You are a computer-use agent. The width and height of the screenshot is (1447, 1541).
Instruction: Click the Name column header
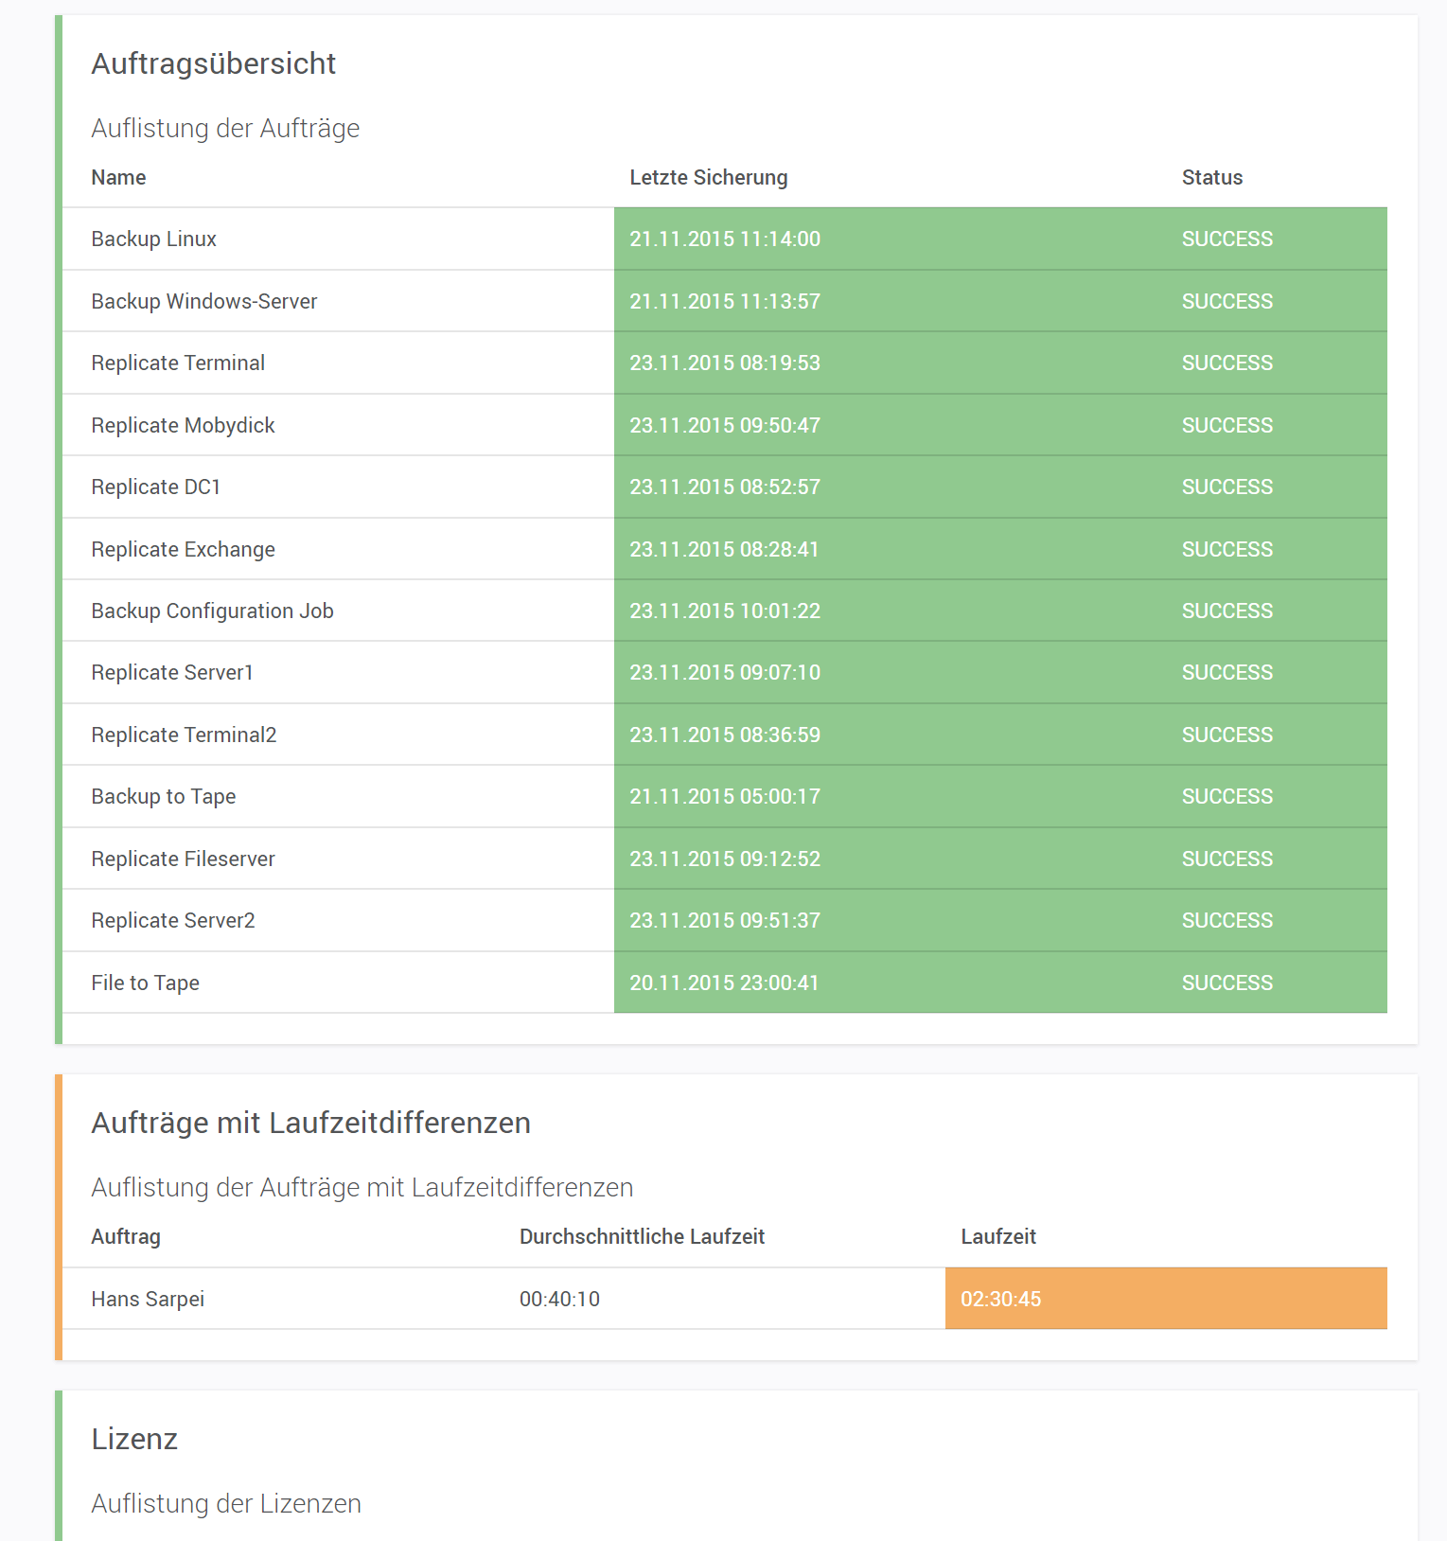[x=118, y=178]
